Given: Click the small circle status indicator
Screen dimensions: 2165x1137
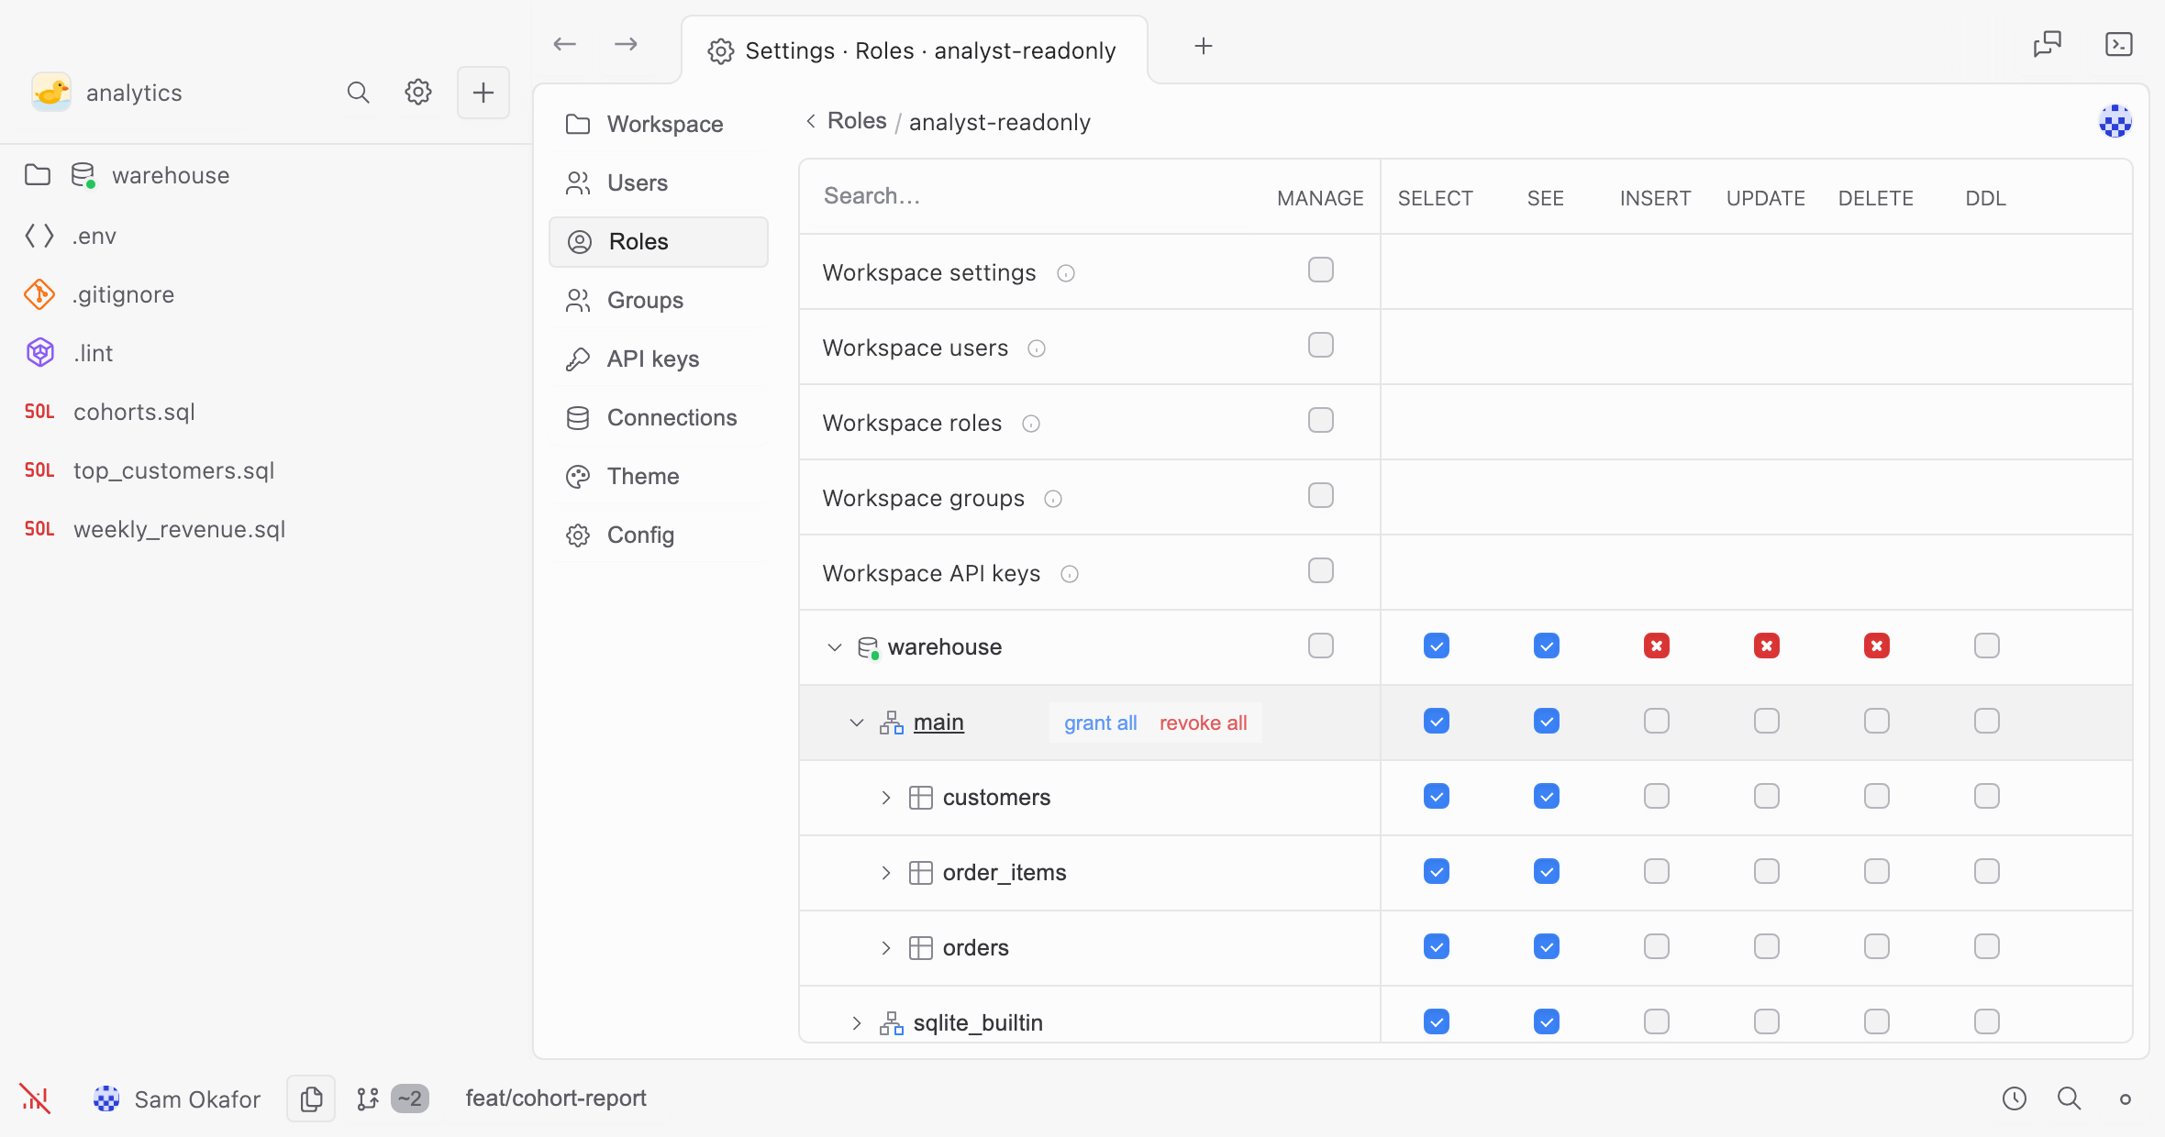Looking at the screenshot, I should [x=2125, y=1099].
